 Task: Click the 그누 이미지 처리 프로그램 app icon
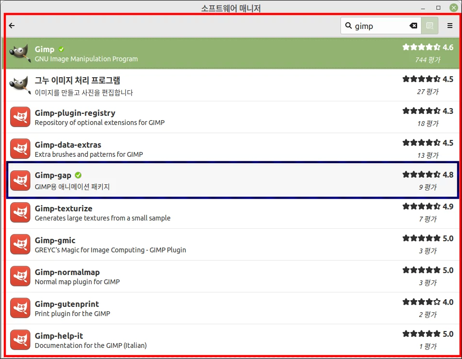(x=20, y=85)
